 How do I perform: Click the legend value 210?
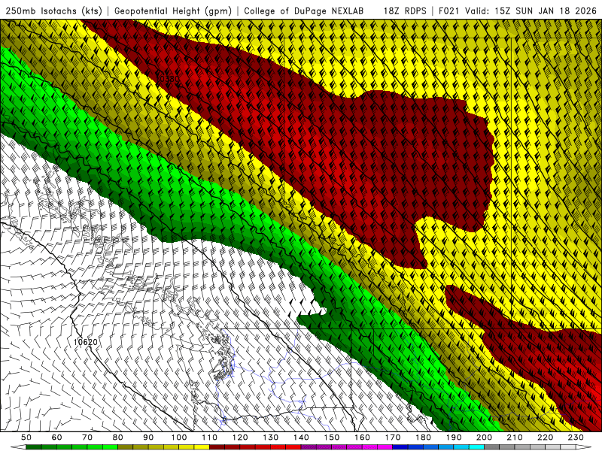515,437
